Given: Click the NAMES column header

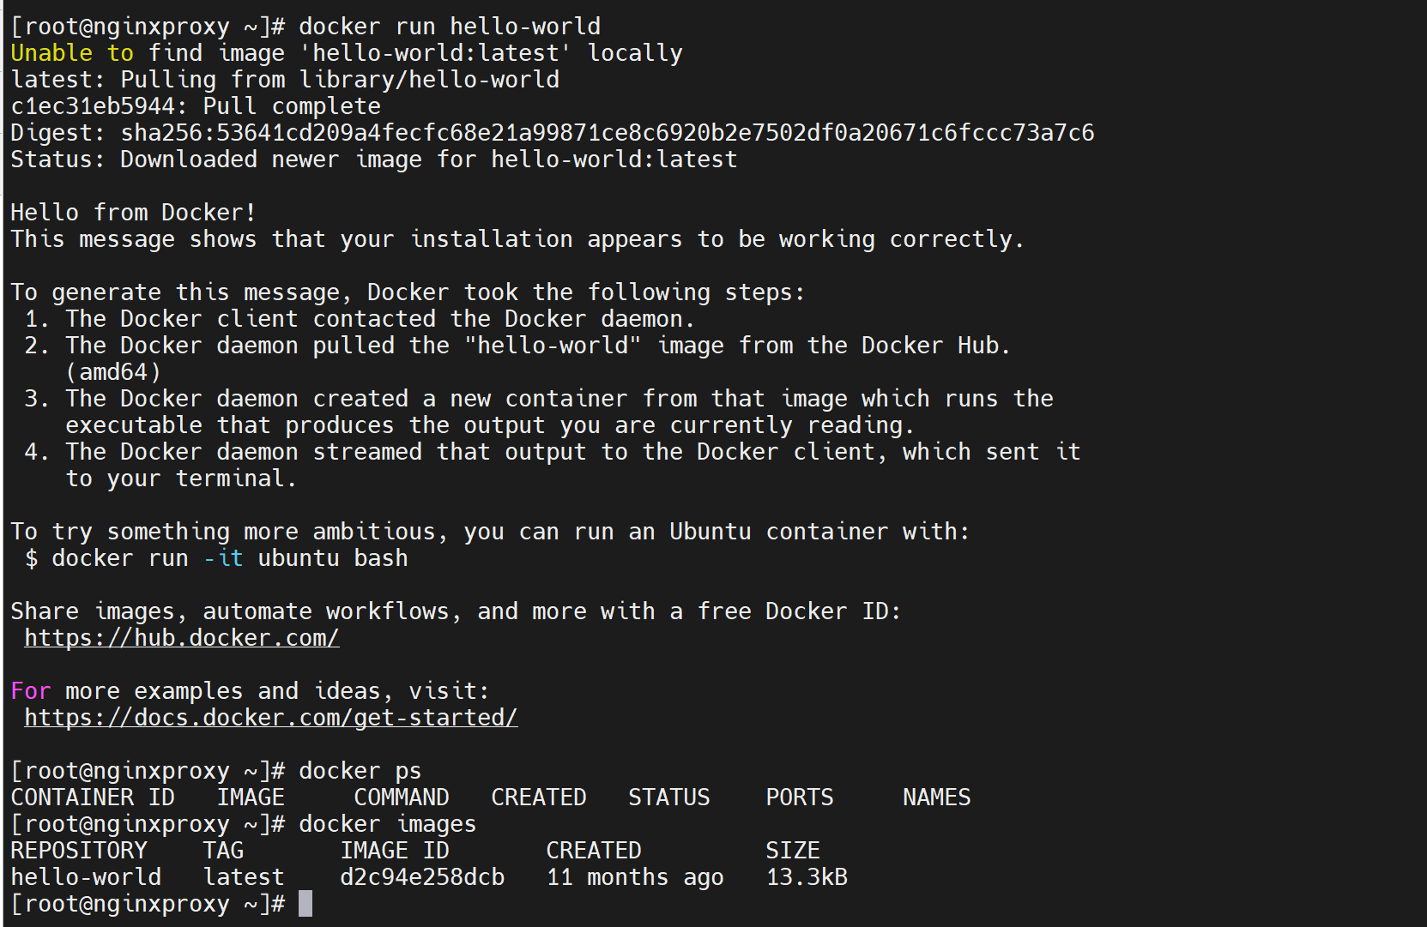Looking at the screenshot, I should (936, 798).
